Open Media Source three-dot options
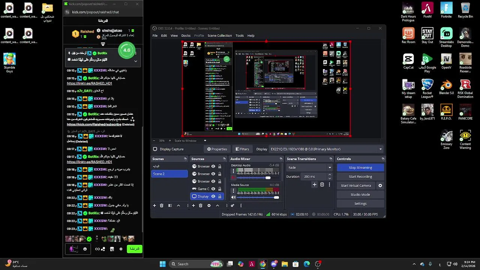 233,191
